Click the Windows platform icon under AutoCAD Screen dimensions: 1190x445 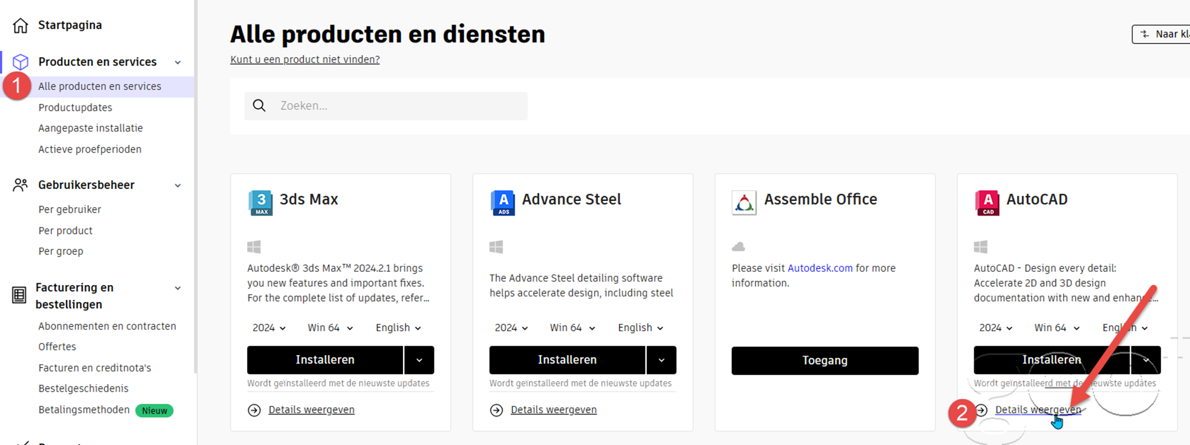click(x=981, y=246)
